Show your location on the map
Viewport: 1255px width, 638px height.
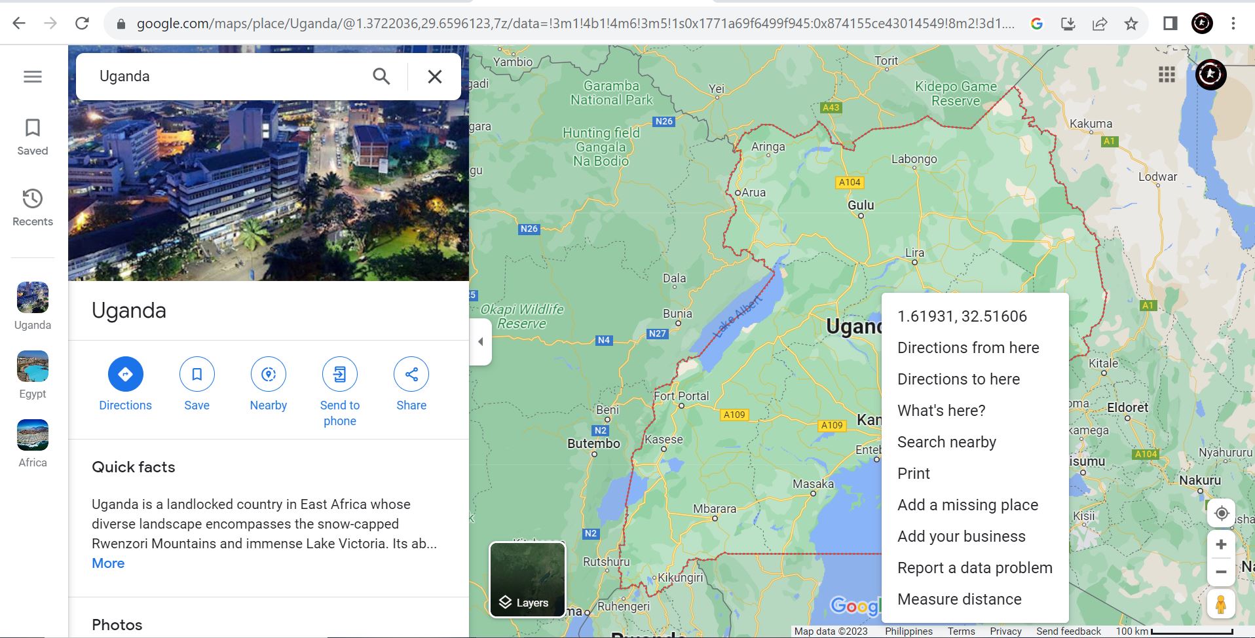1221,514
